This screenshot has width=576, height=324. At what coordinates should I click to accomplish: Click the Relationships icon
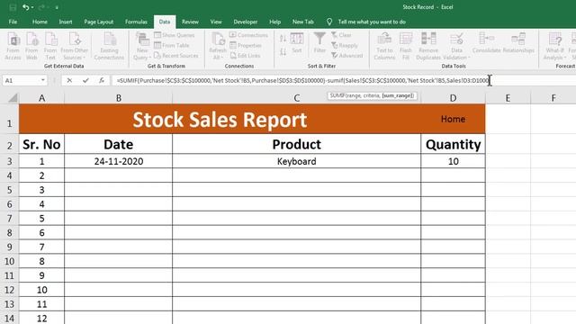click(518, 43)
